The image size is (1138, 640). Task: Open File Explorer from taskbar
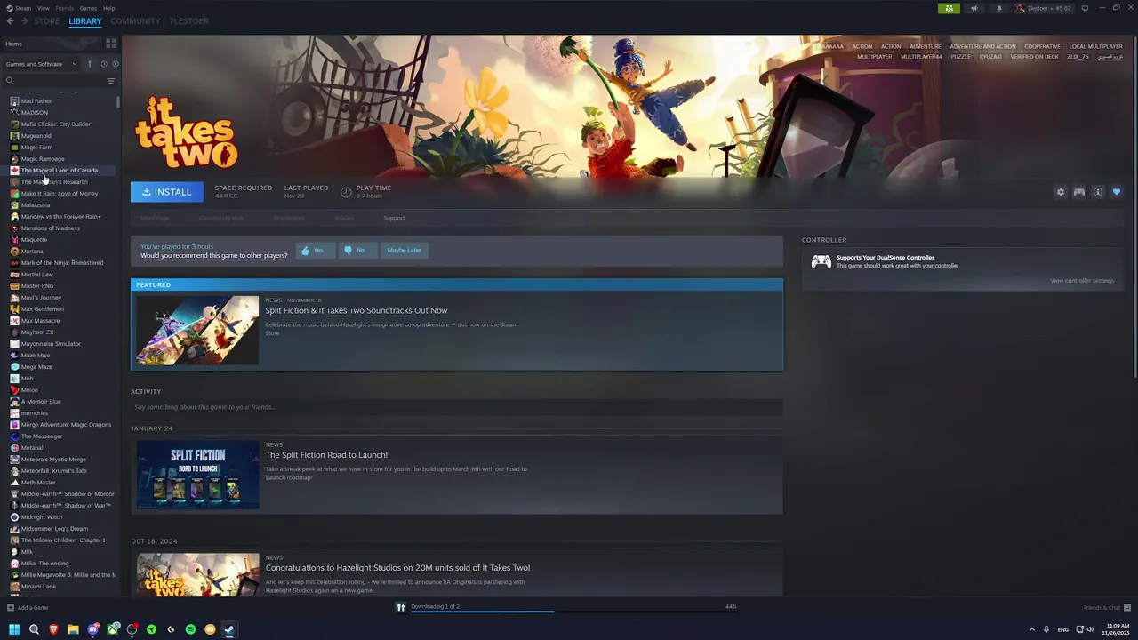(x=73, y=629)
